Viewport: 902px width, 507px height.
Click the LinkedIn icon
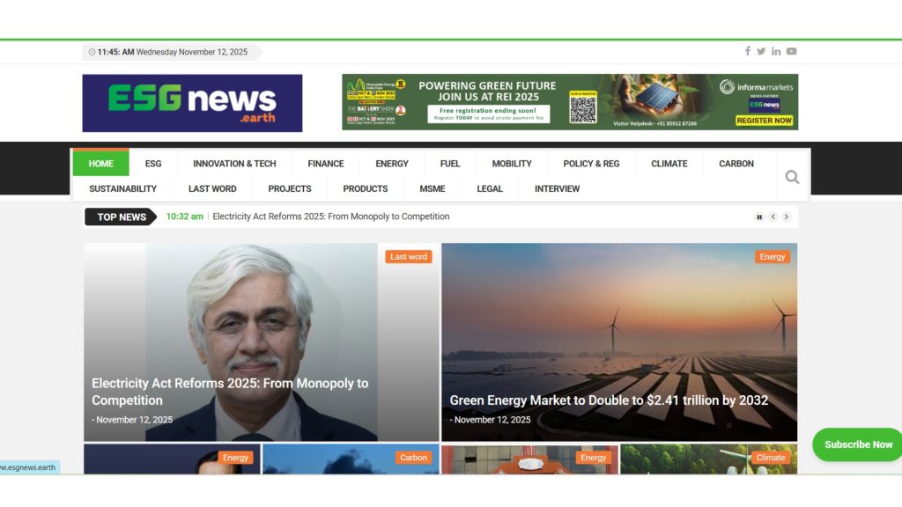coord(776,50)
